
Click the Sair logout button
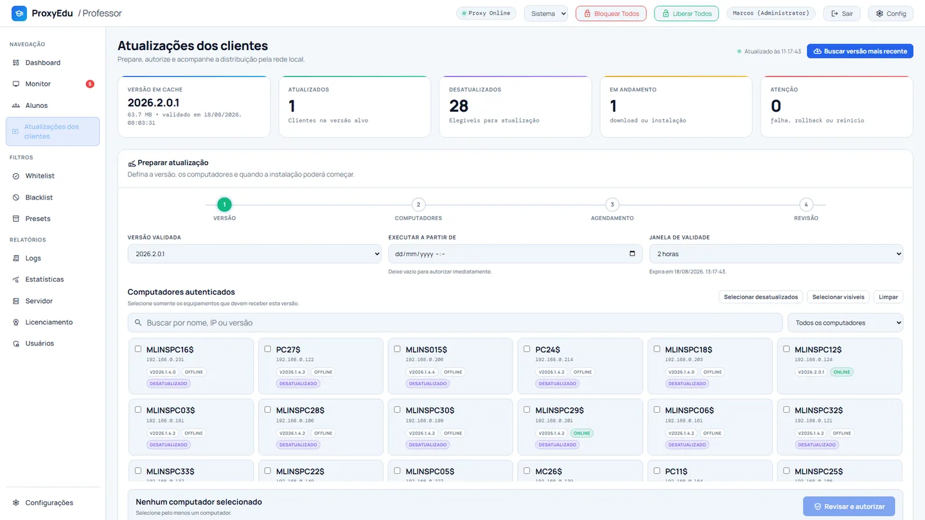point(842,13)
